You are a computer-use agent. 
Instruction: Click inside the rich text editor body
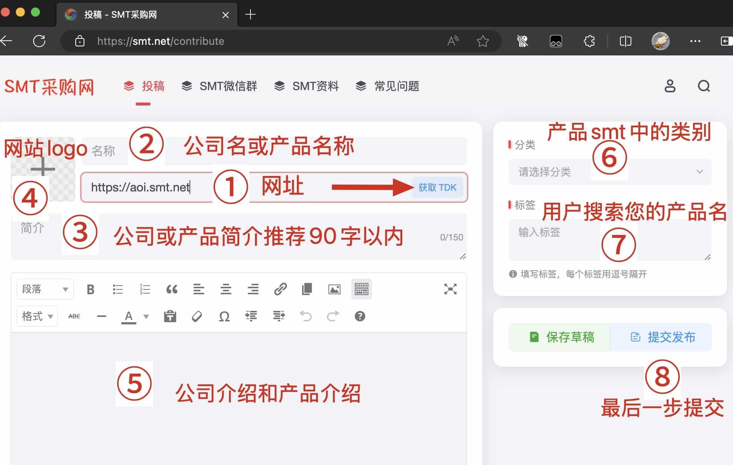click(x=239, y=399)
